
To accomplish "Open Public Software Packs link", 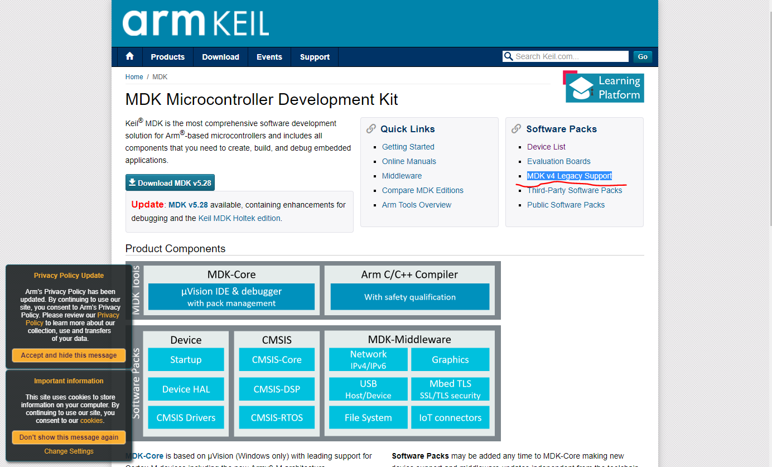I will 566,205.
